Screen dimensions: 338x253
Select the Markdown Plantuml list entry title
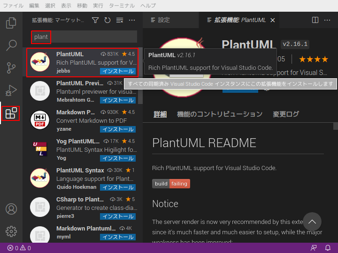(x=86, y=228)
